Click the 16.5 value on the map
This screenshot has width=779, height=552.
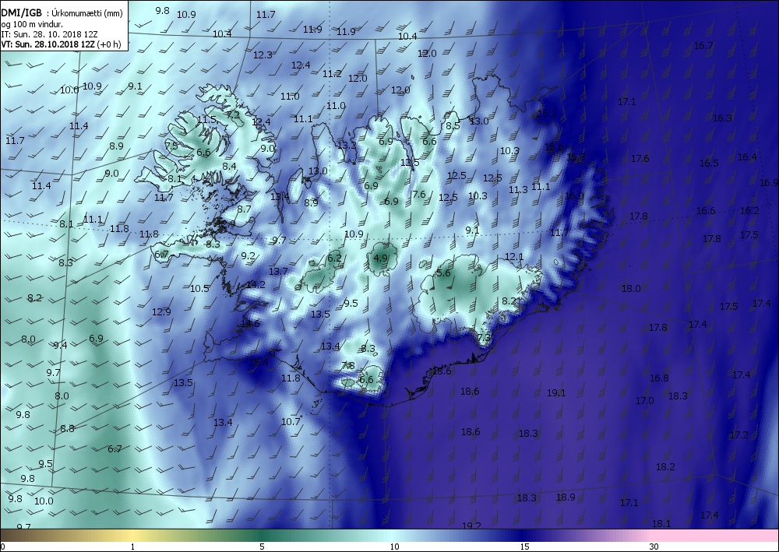(709, 163)
